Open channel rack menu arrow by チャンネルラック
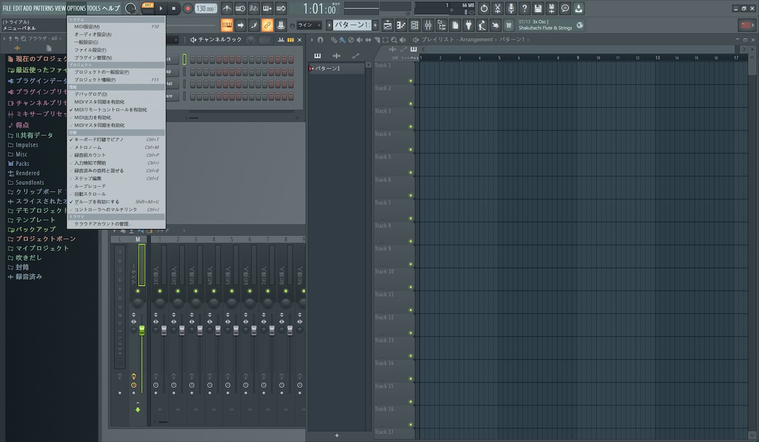759x442 pixels. [193, 40]
